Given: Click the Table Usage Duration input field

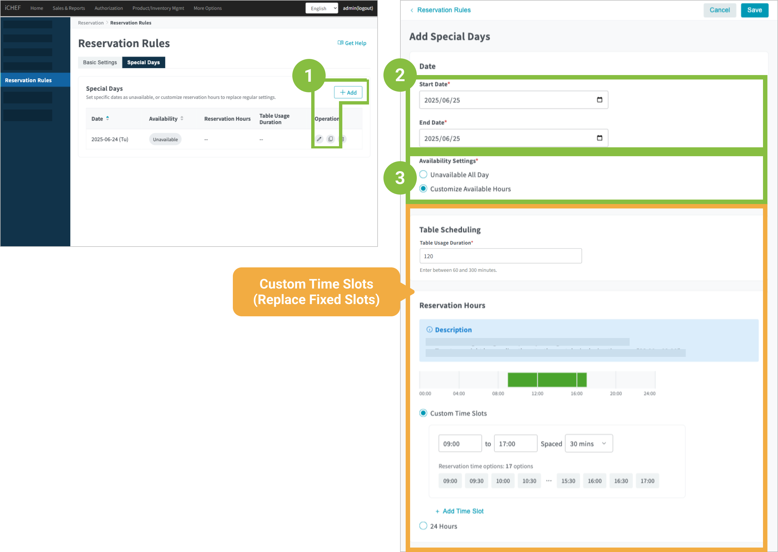Looking at the screenshot, I should pos(500,256).
